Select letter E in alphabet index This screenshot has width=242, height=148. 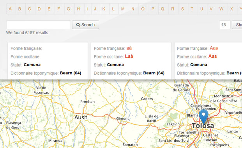coord(49,9)
